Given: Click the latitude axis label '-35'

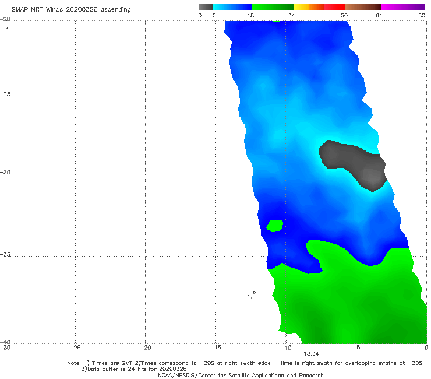Looking at the screenshot, I should (5, 254).
